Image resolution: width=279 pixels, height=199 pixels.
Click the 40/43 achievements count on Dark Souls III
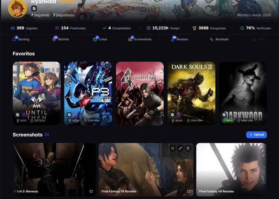(x=177, y=121)
